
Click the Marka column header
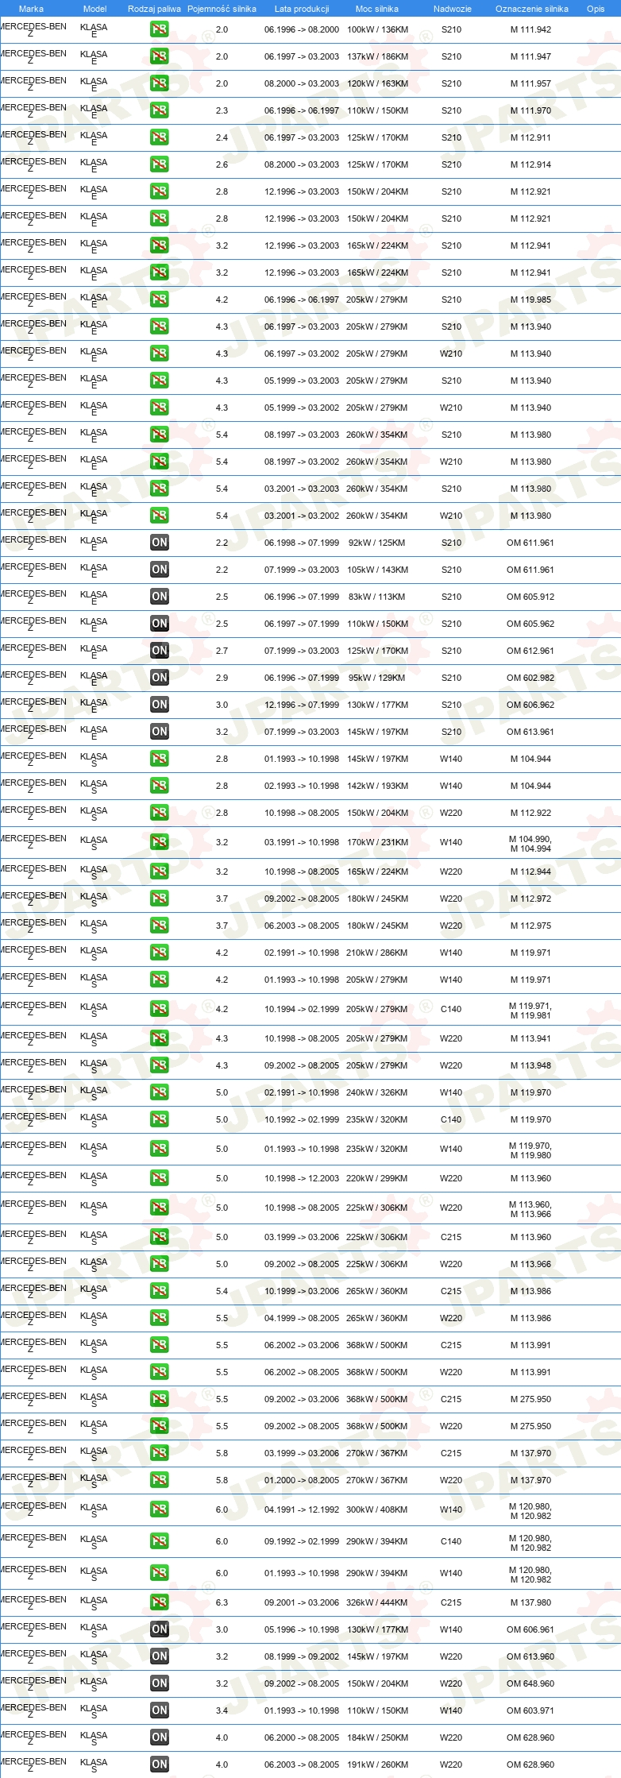(x=31, y=9)
